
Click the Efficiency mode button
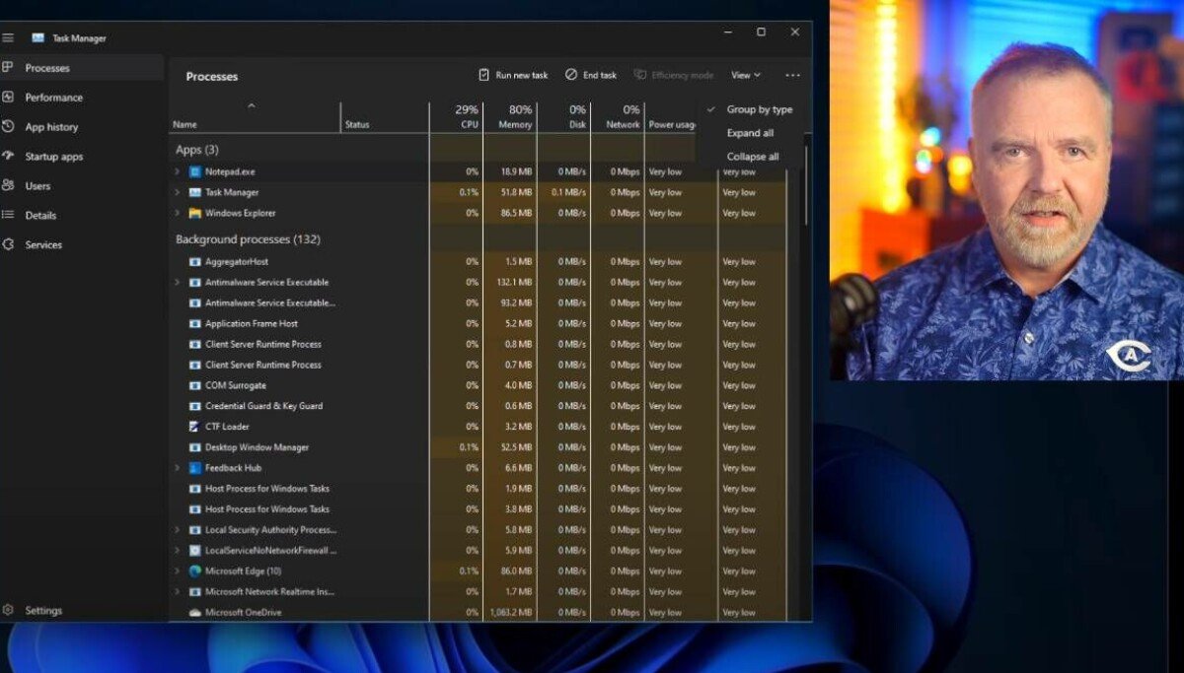674,75
